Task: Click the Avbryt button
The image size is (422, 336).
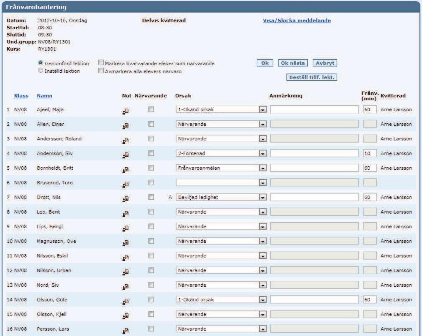Action: pos(325,63)
